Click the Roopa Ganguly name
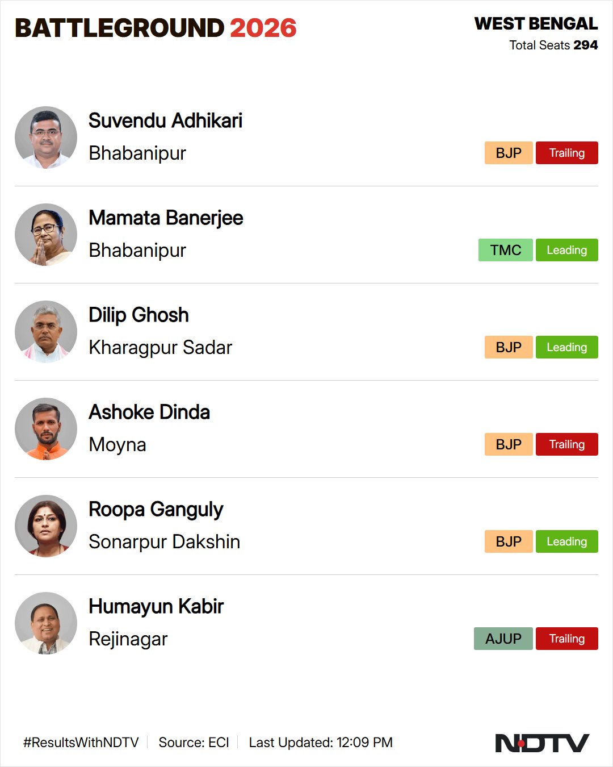Viewport: 613px width, 767px height. pos(156,510)
